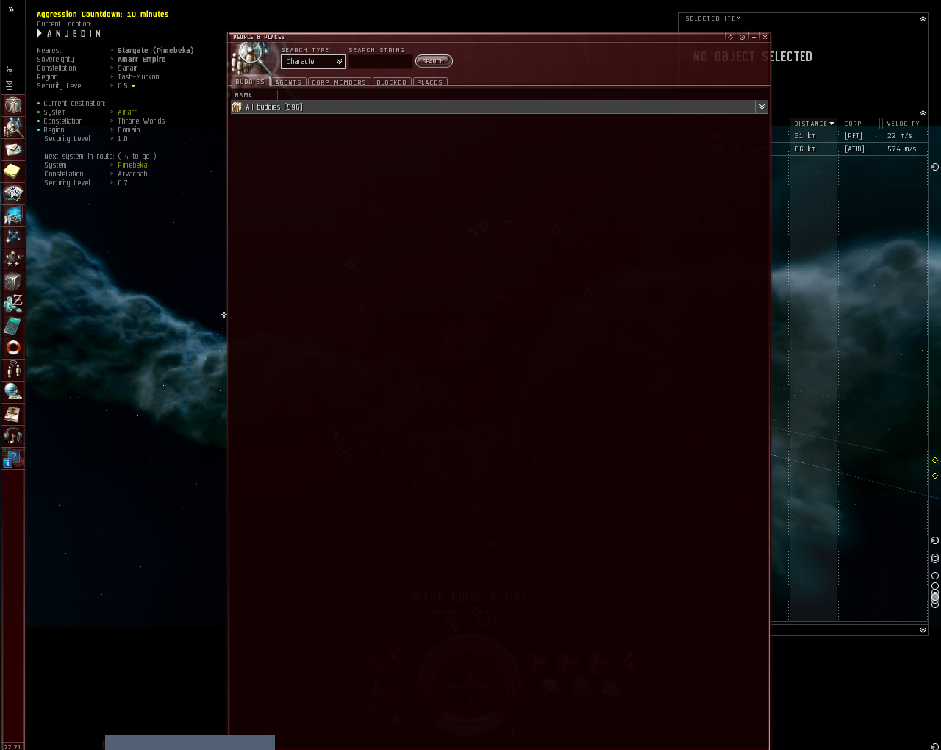Screen dimensions: 941x750
Task: Click the blue info question mark icon
Action: pos(13,458)
